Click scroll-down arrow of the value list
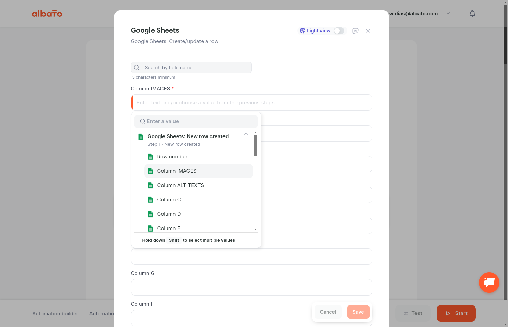The height and width of the screenshot is (327, 508). tap(255, 230)
